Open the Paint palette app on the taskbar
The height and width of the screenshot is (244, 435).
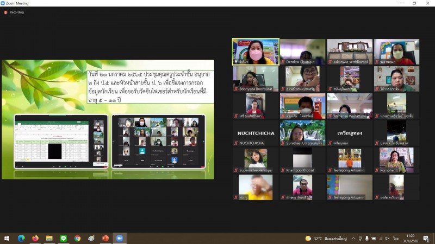(x=91, y=238)
